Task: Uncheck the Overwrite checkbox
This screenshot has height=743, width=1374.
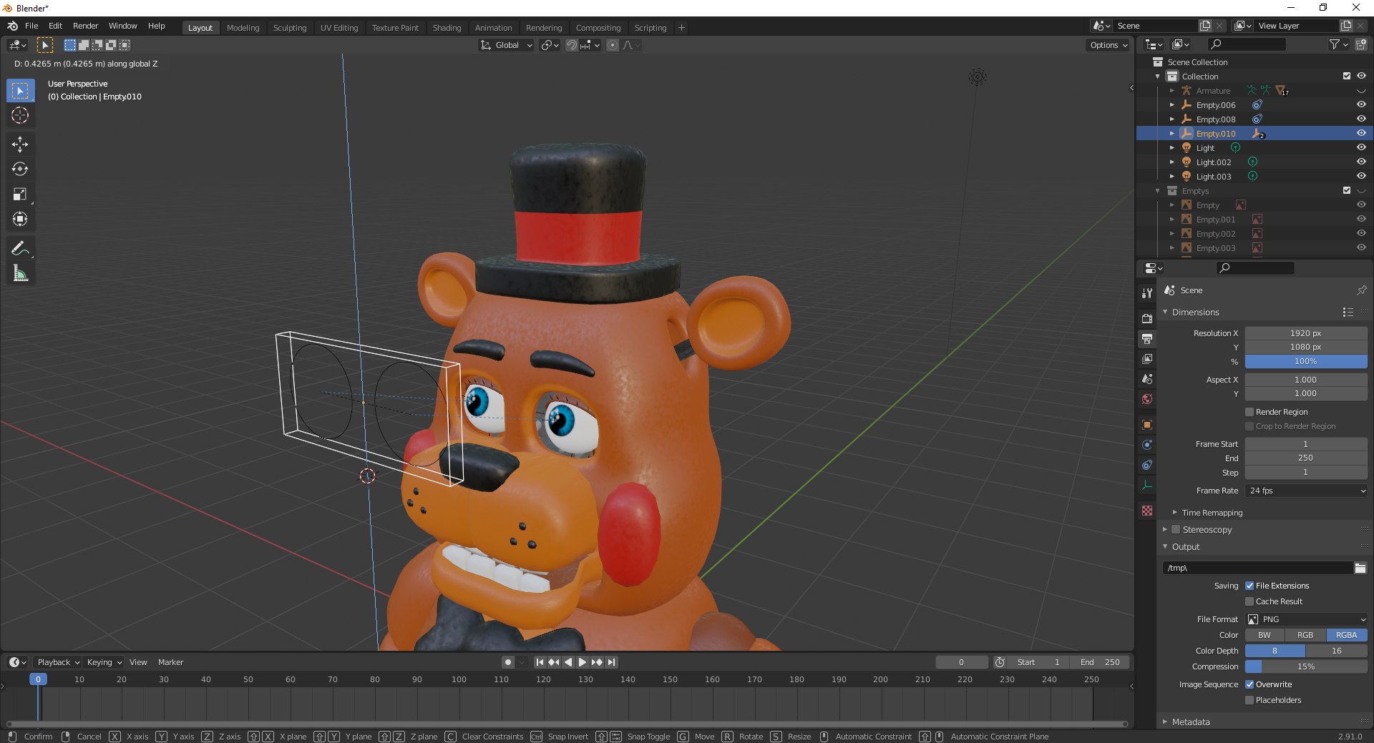Action: [1249, 684]
